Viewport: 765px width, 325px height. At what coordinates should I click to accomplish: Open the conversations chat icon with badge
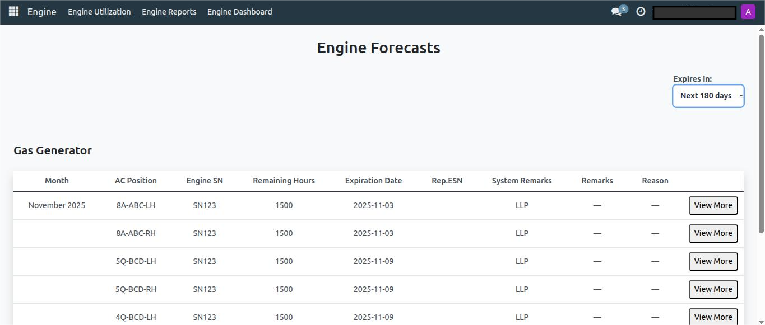[x=619, y=11]
